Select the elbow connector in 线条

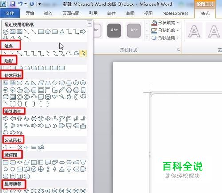(x=27, y=53)
